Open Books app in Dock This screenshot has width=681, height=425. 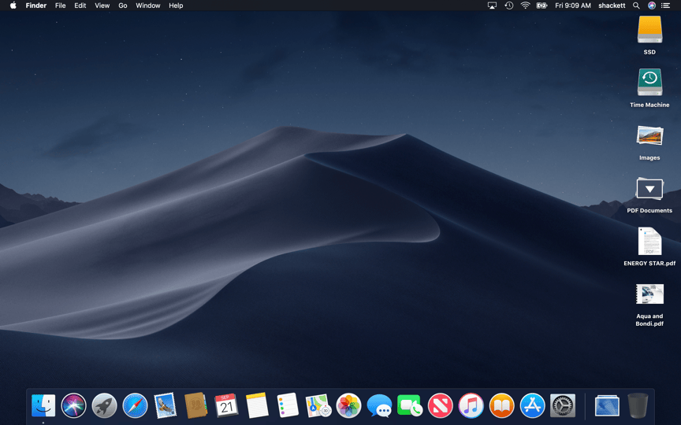(x=501, y=406)
